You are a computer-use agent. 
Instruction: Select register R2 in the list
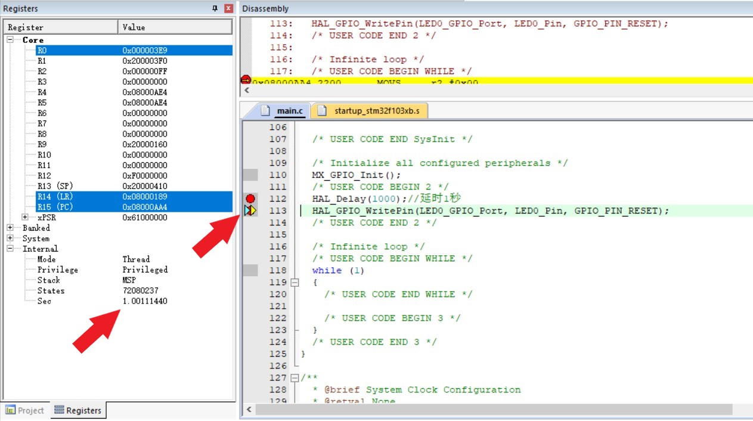point(134,72)
